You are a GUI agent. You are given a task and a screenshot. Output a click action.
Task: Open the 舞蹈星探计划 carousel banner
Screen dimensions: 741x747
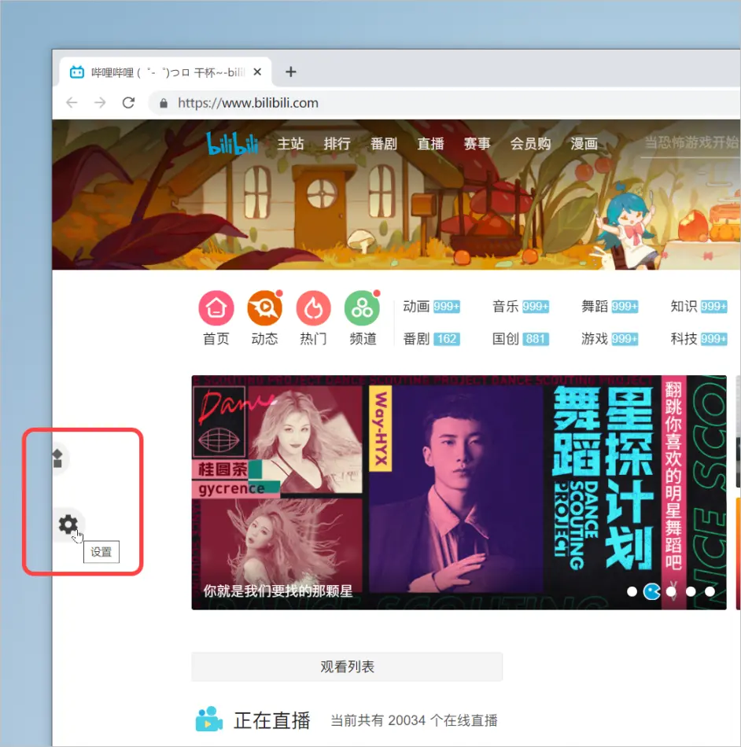(459, 492)
